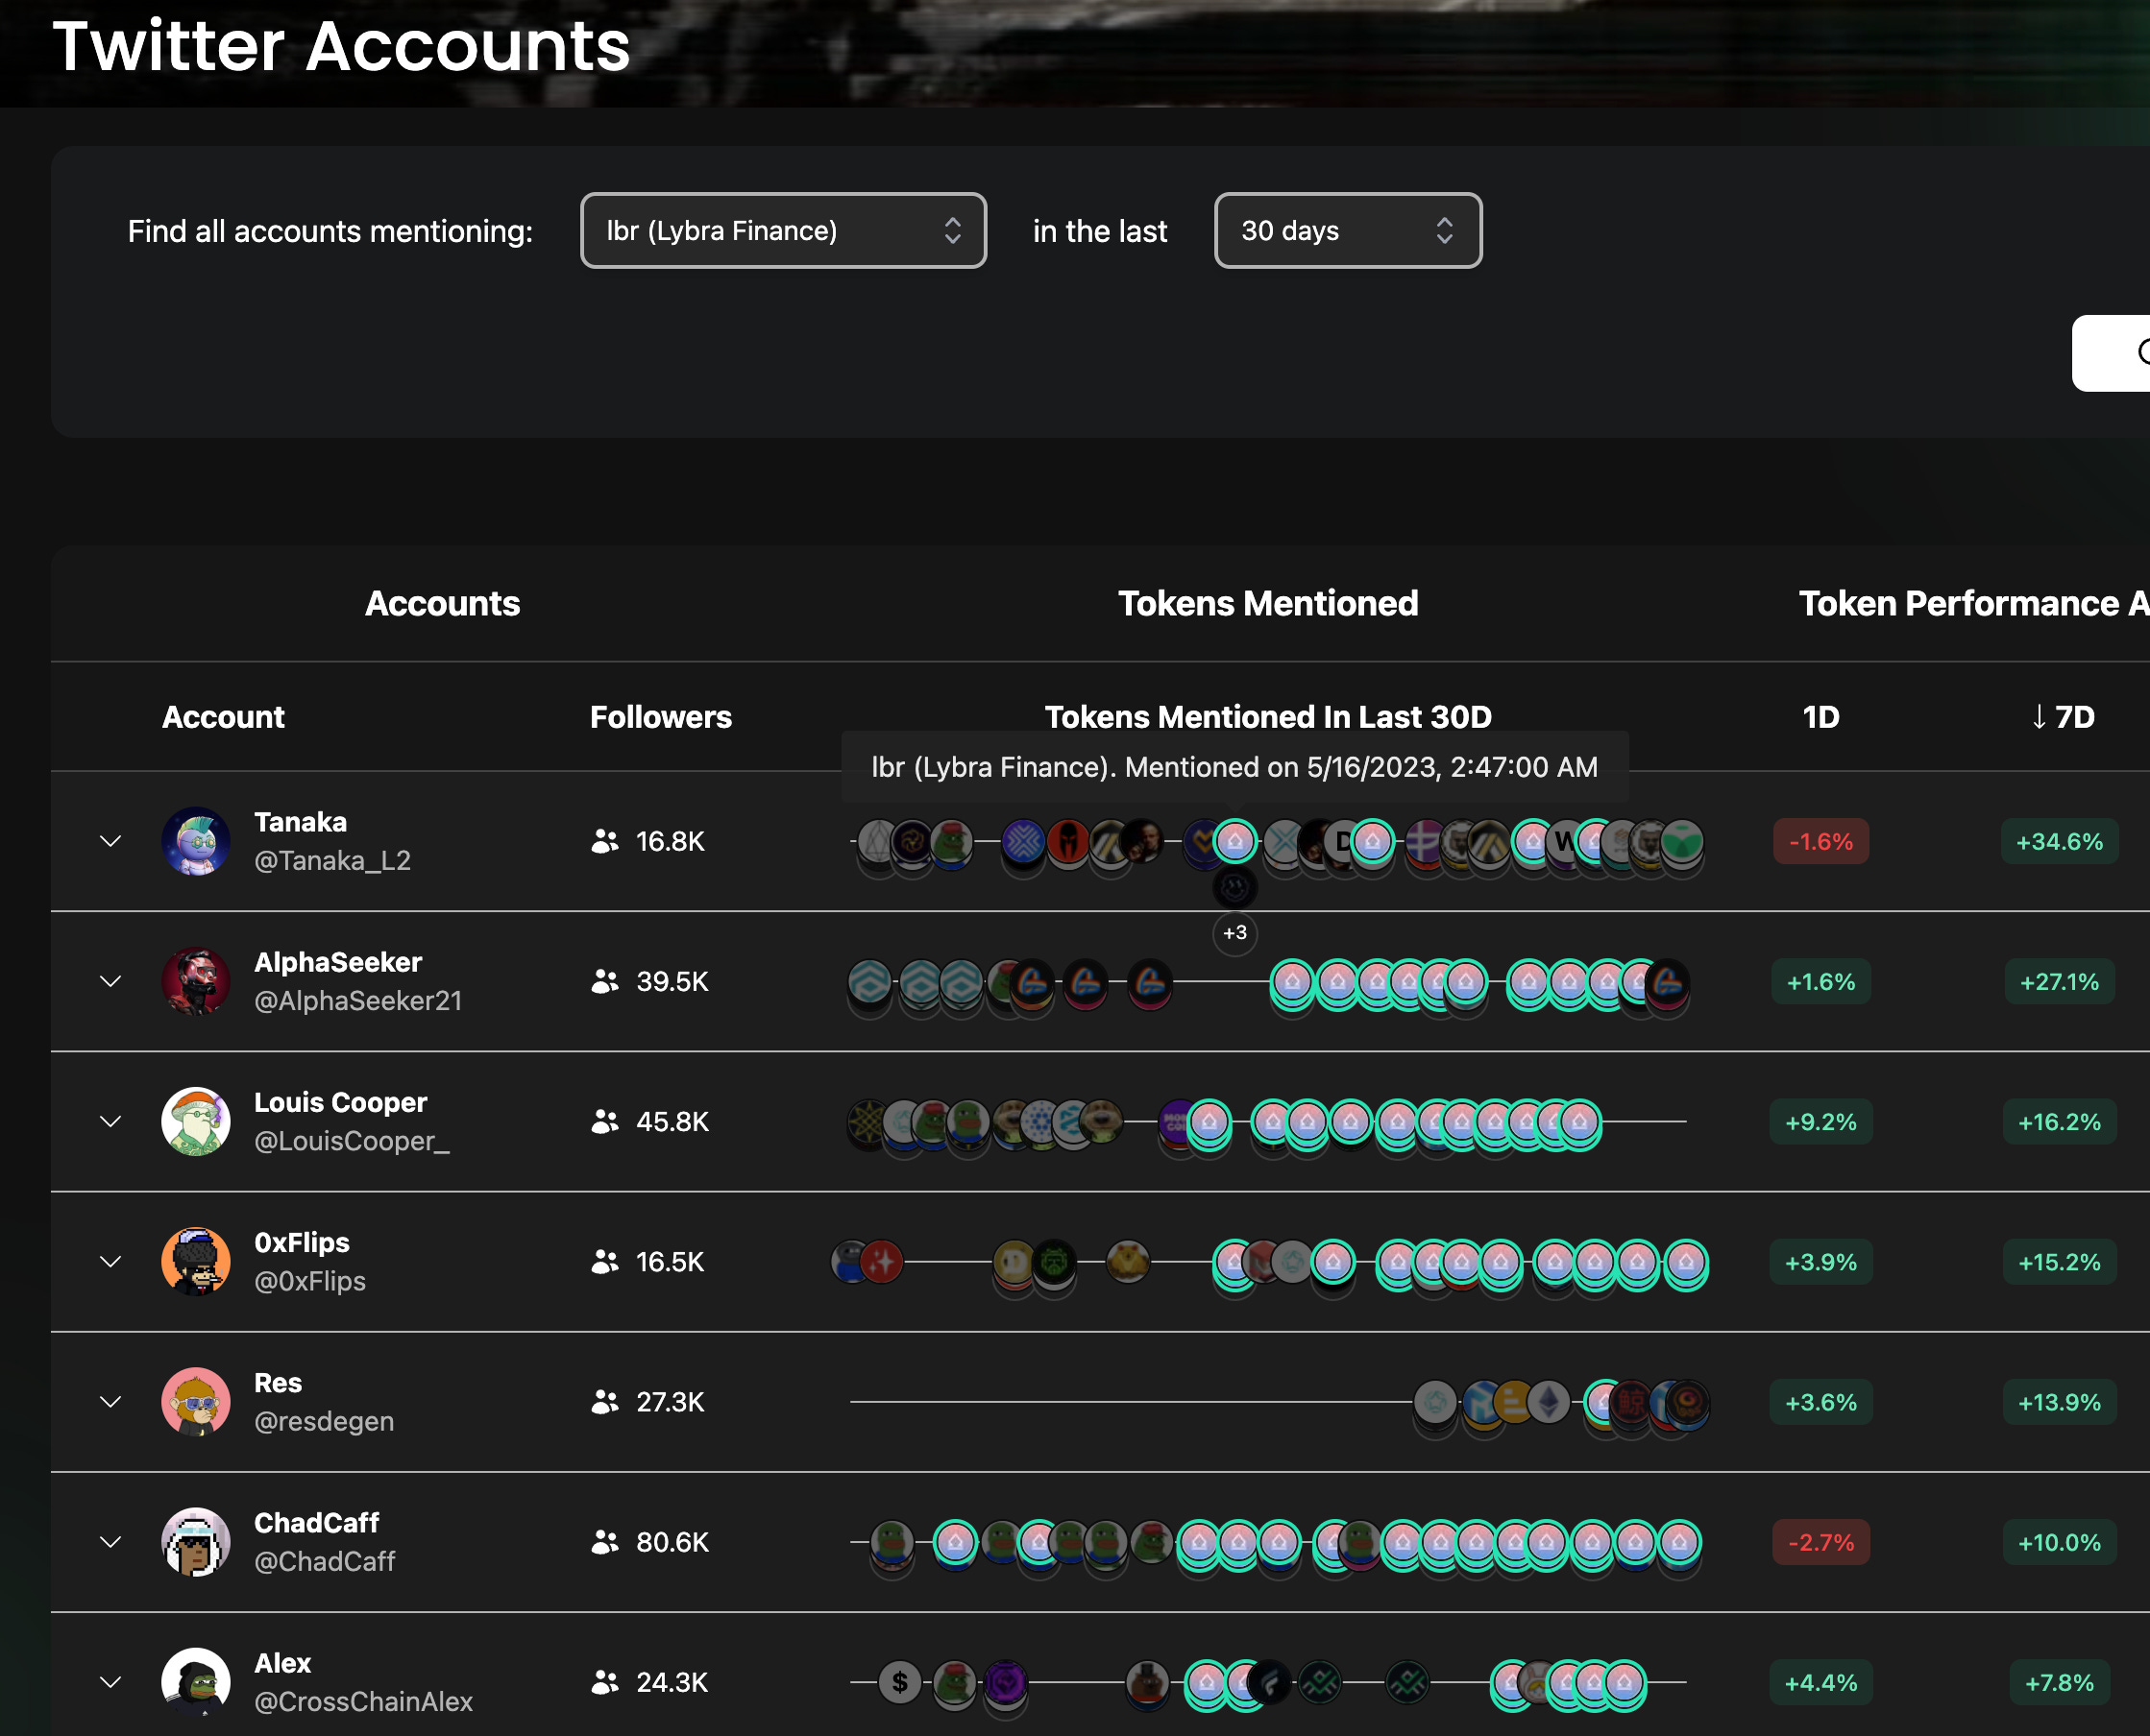Screen dimensions: 2150x1736
Task: Open the lbr (Lybra Finance) token dropdown
Action: click(x=783, y=231)
